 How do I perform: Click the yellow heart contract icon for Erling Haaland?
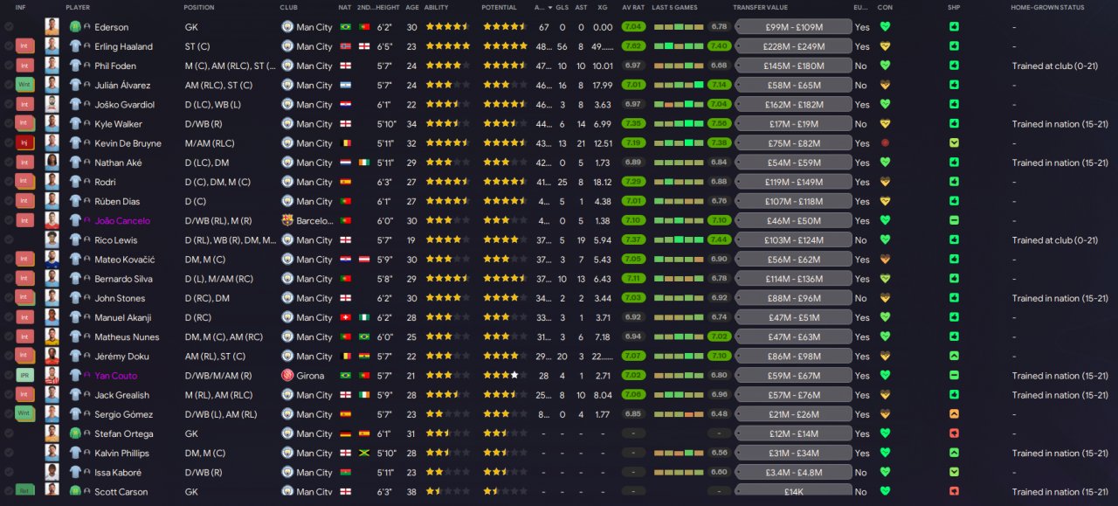[885, 46]
